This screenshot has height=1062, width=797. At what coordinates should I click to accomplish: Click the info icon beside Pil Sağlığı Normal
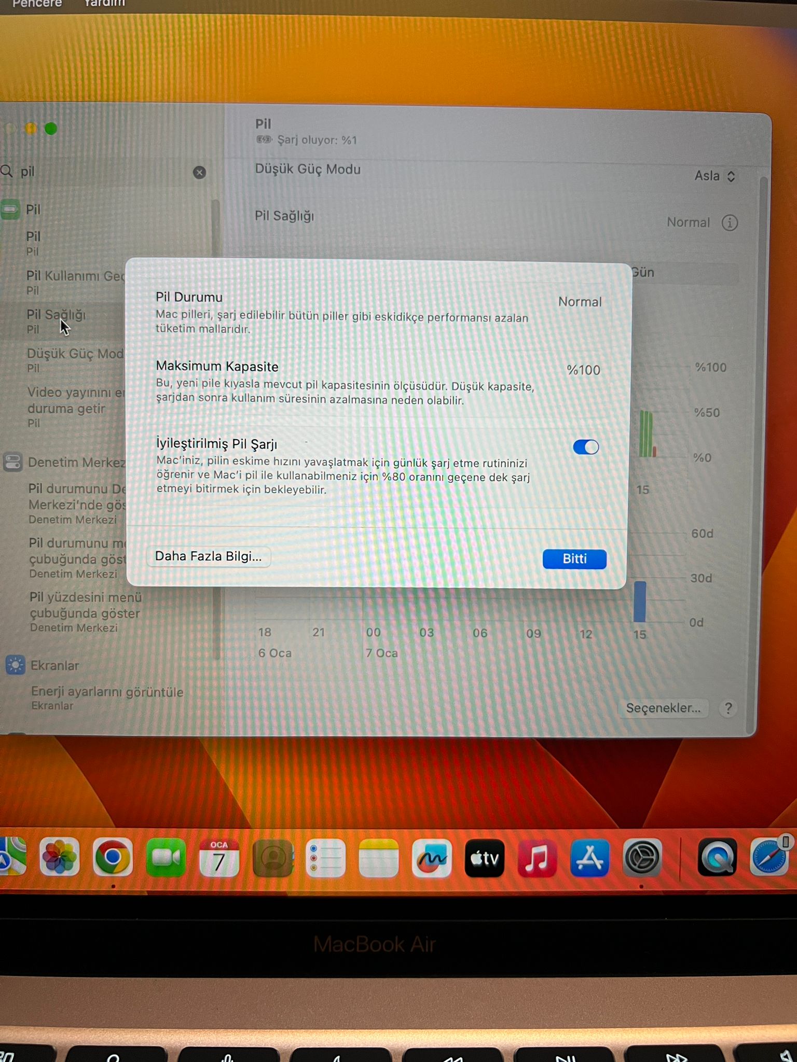[x=730, y=223]
